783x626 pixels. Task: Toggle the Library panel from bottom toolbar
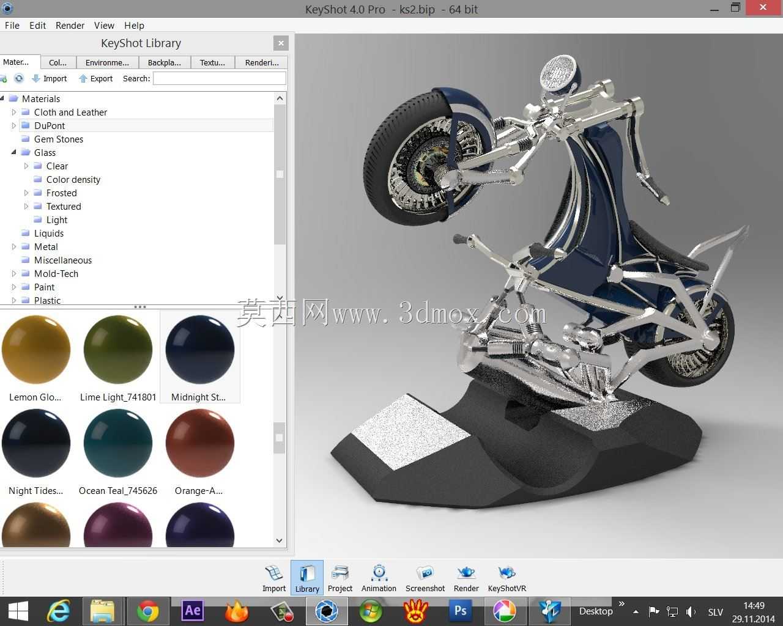[307, 578]
